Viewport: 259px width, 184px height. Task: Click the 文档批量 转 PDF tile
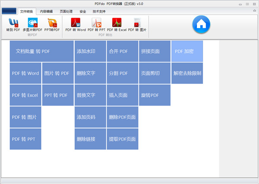[41, 51]
